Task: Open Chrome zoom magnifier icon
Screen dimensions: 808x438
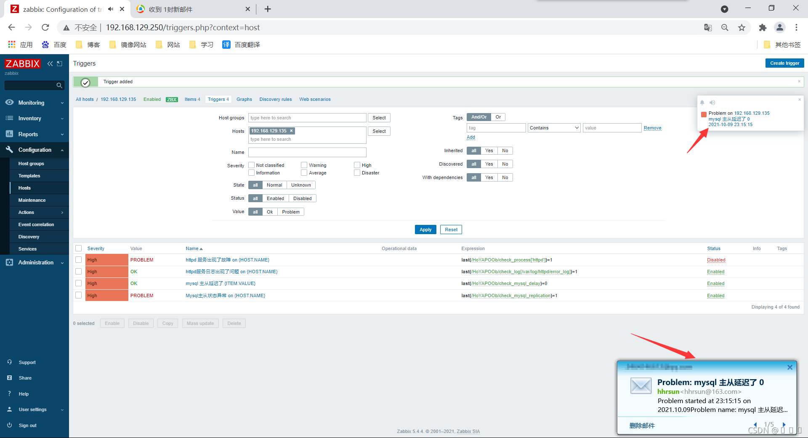Action: coord(725,28)
